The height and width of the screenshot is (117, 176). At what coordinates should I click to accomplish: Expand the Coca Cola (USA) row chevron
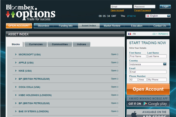16,87
